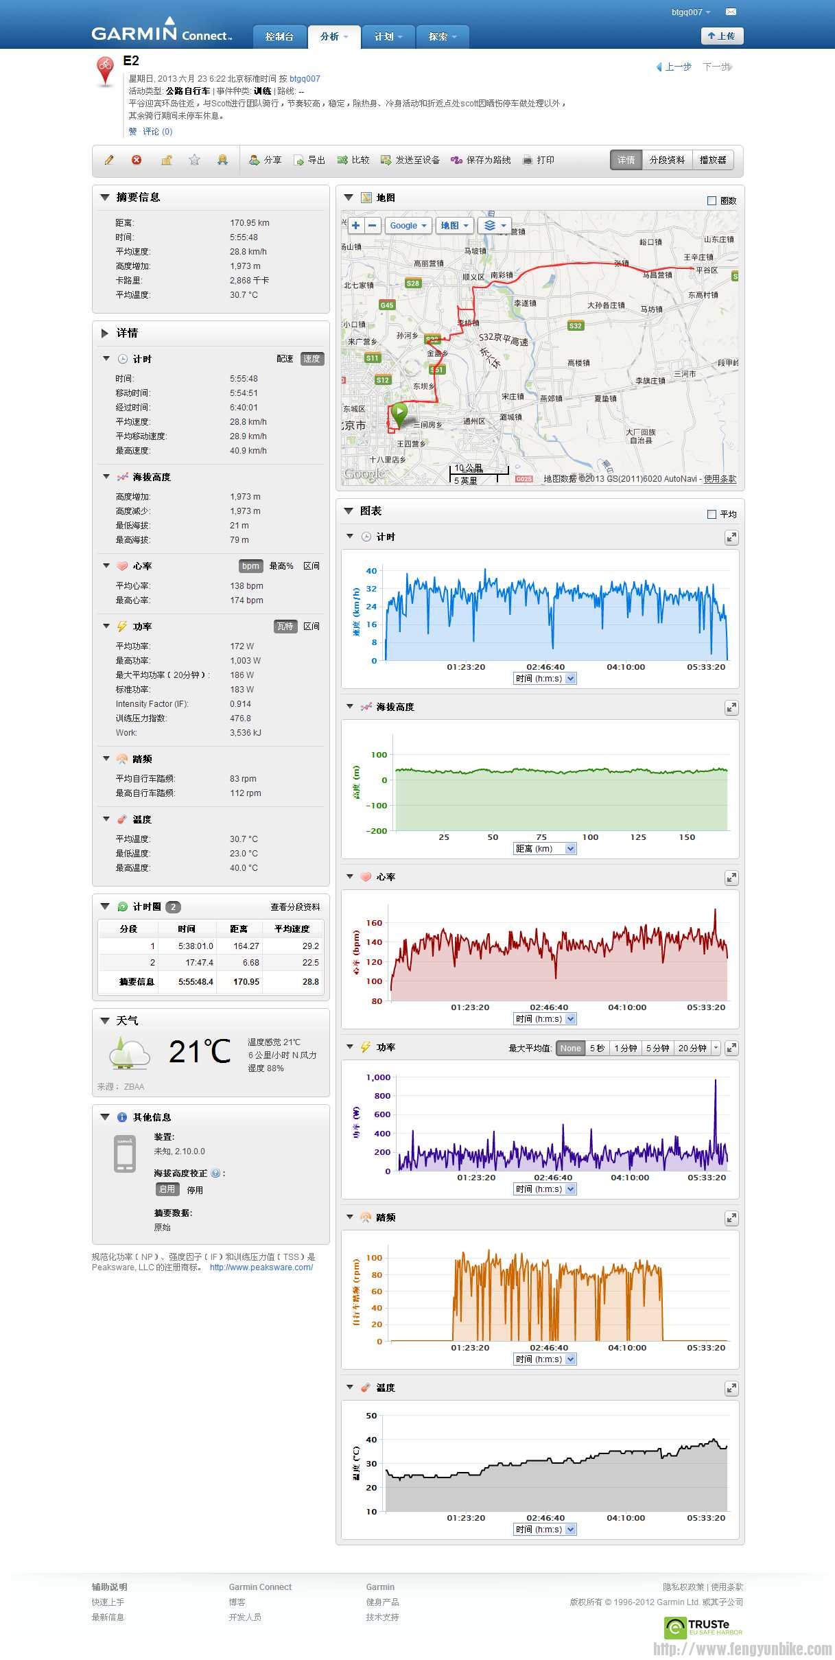
Task: Open the 评论 (0) comments link
Action: 158,131
